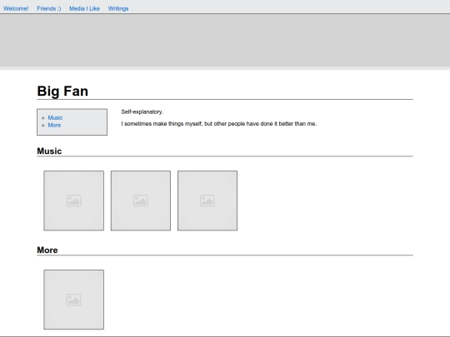This screenshot has height=337, width=450.
Task: Jump to More in the contents box
Action: 54,125
